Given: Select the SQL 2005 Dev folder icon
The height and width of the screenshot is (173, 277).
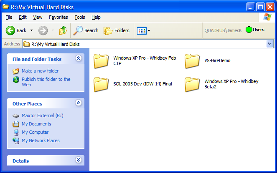Looking at the screenshot, I should point(101,85).
